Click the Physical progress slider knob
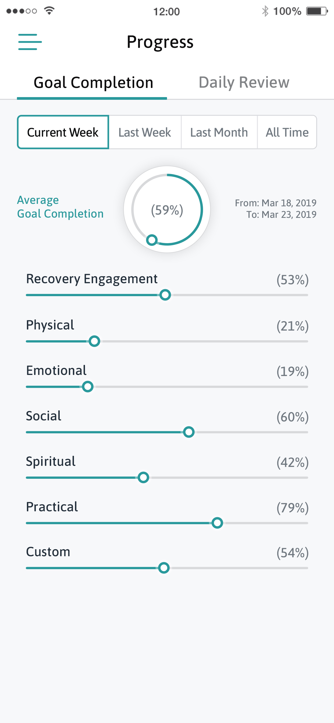The height and width of the screenshot is (723, 334). tap(94, 341)
